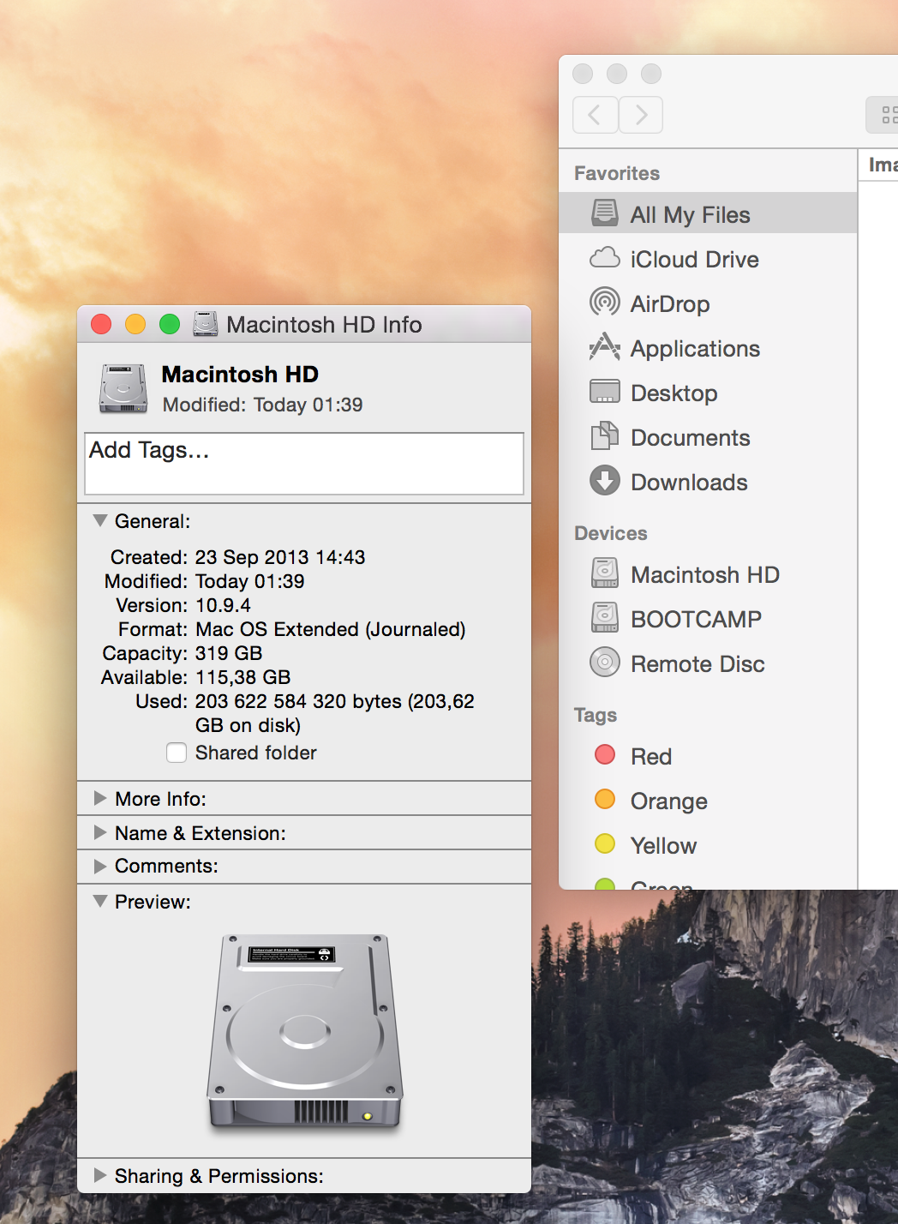898x1224 pixels.
Task: Click the Tags sidebar heading
Action: (596, 715)
